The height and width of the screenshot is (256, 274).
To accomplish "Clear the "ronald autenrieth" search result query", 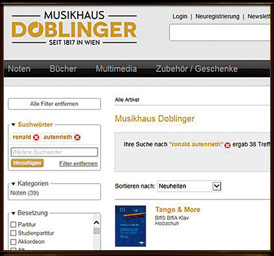I will pyautogui.click(x=227, y=146).
